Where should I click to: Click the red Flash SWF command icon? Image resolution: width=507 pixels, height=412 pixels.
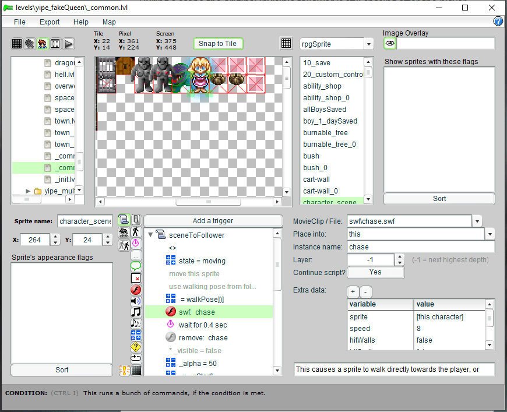[136, 290]
